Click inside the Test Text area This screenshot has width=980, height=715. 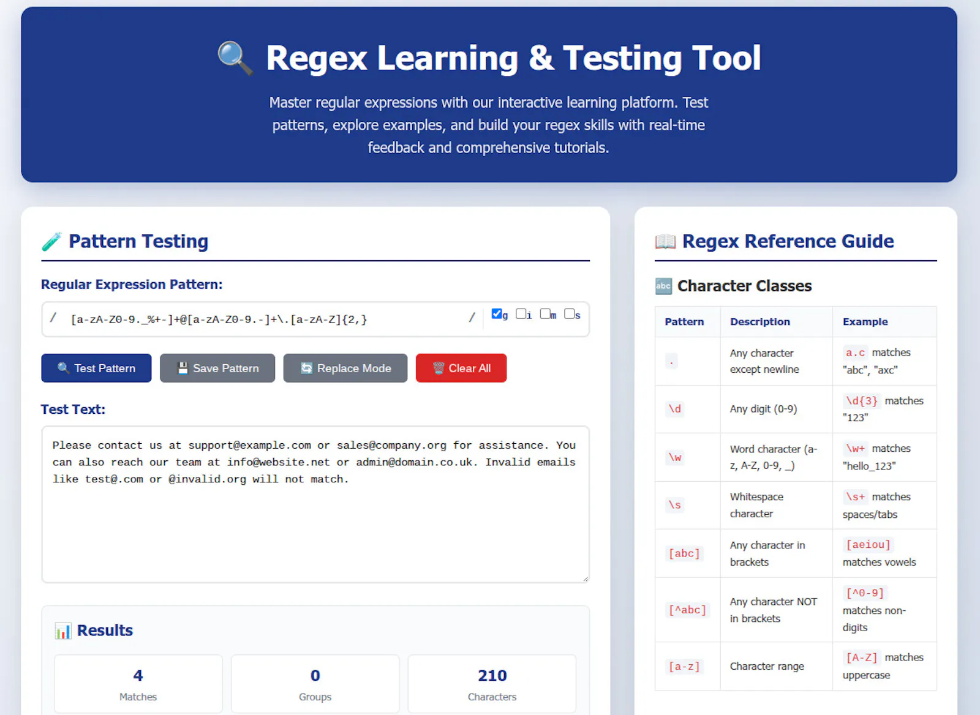tap(315, 504)
